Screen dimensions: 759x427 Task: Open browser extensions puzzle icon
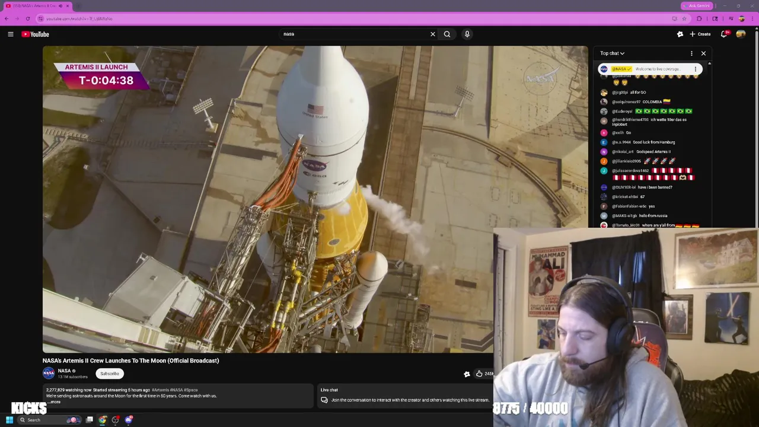pyautogui.click(x=699, y=19)
